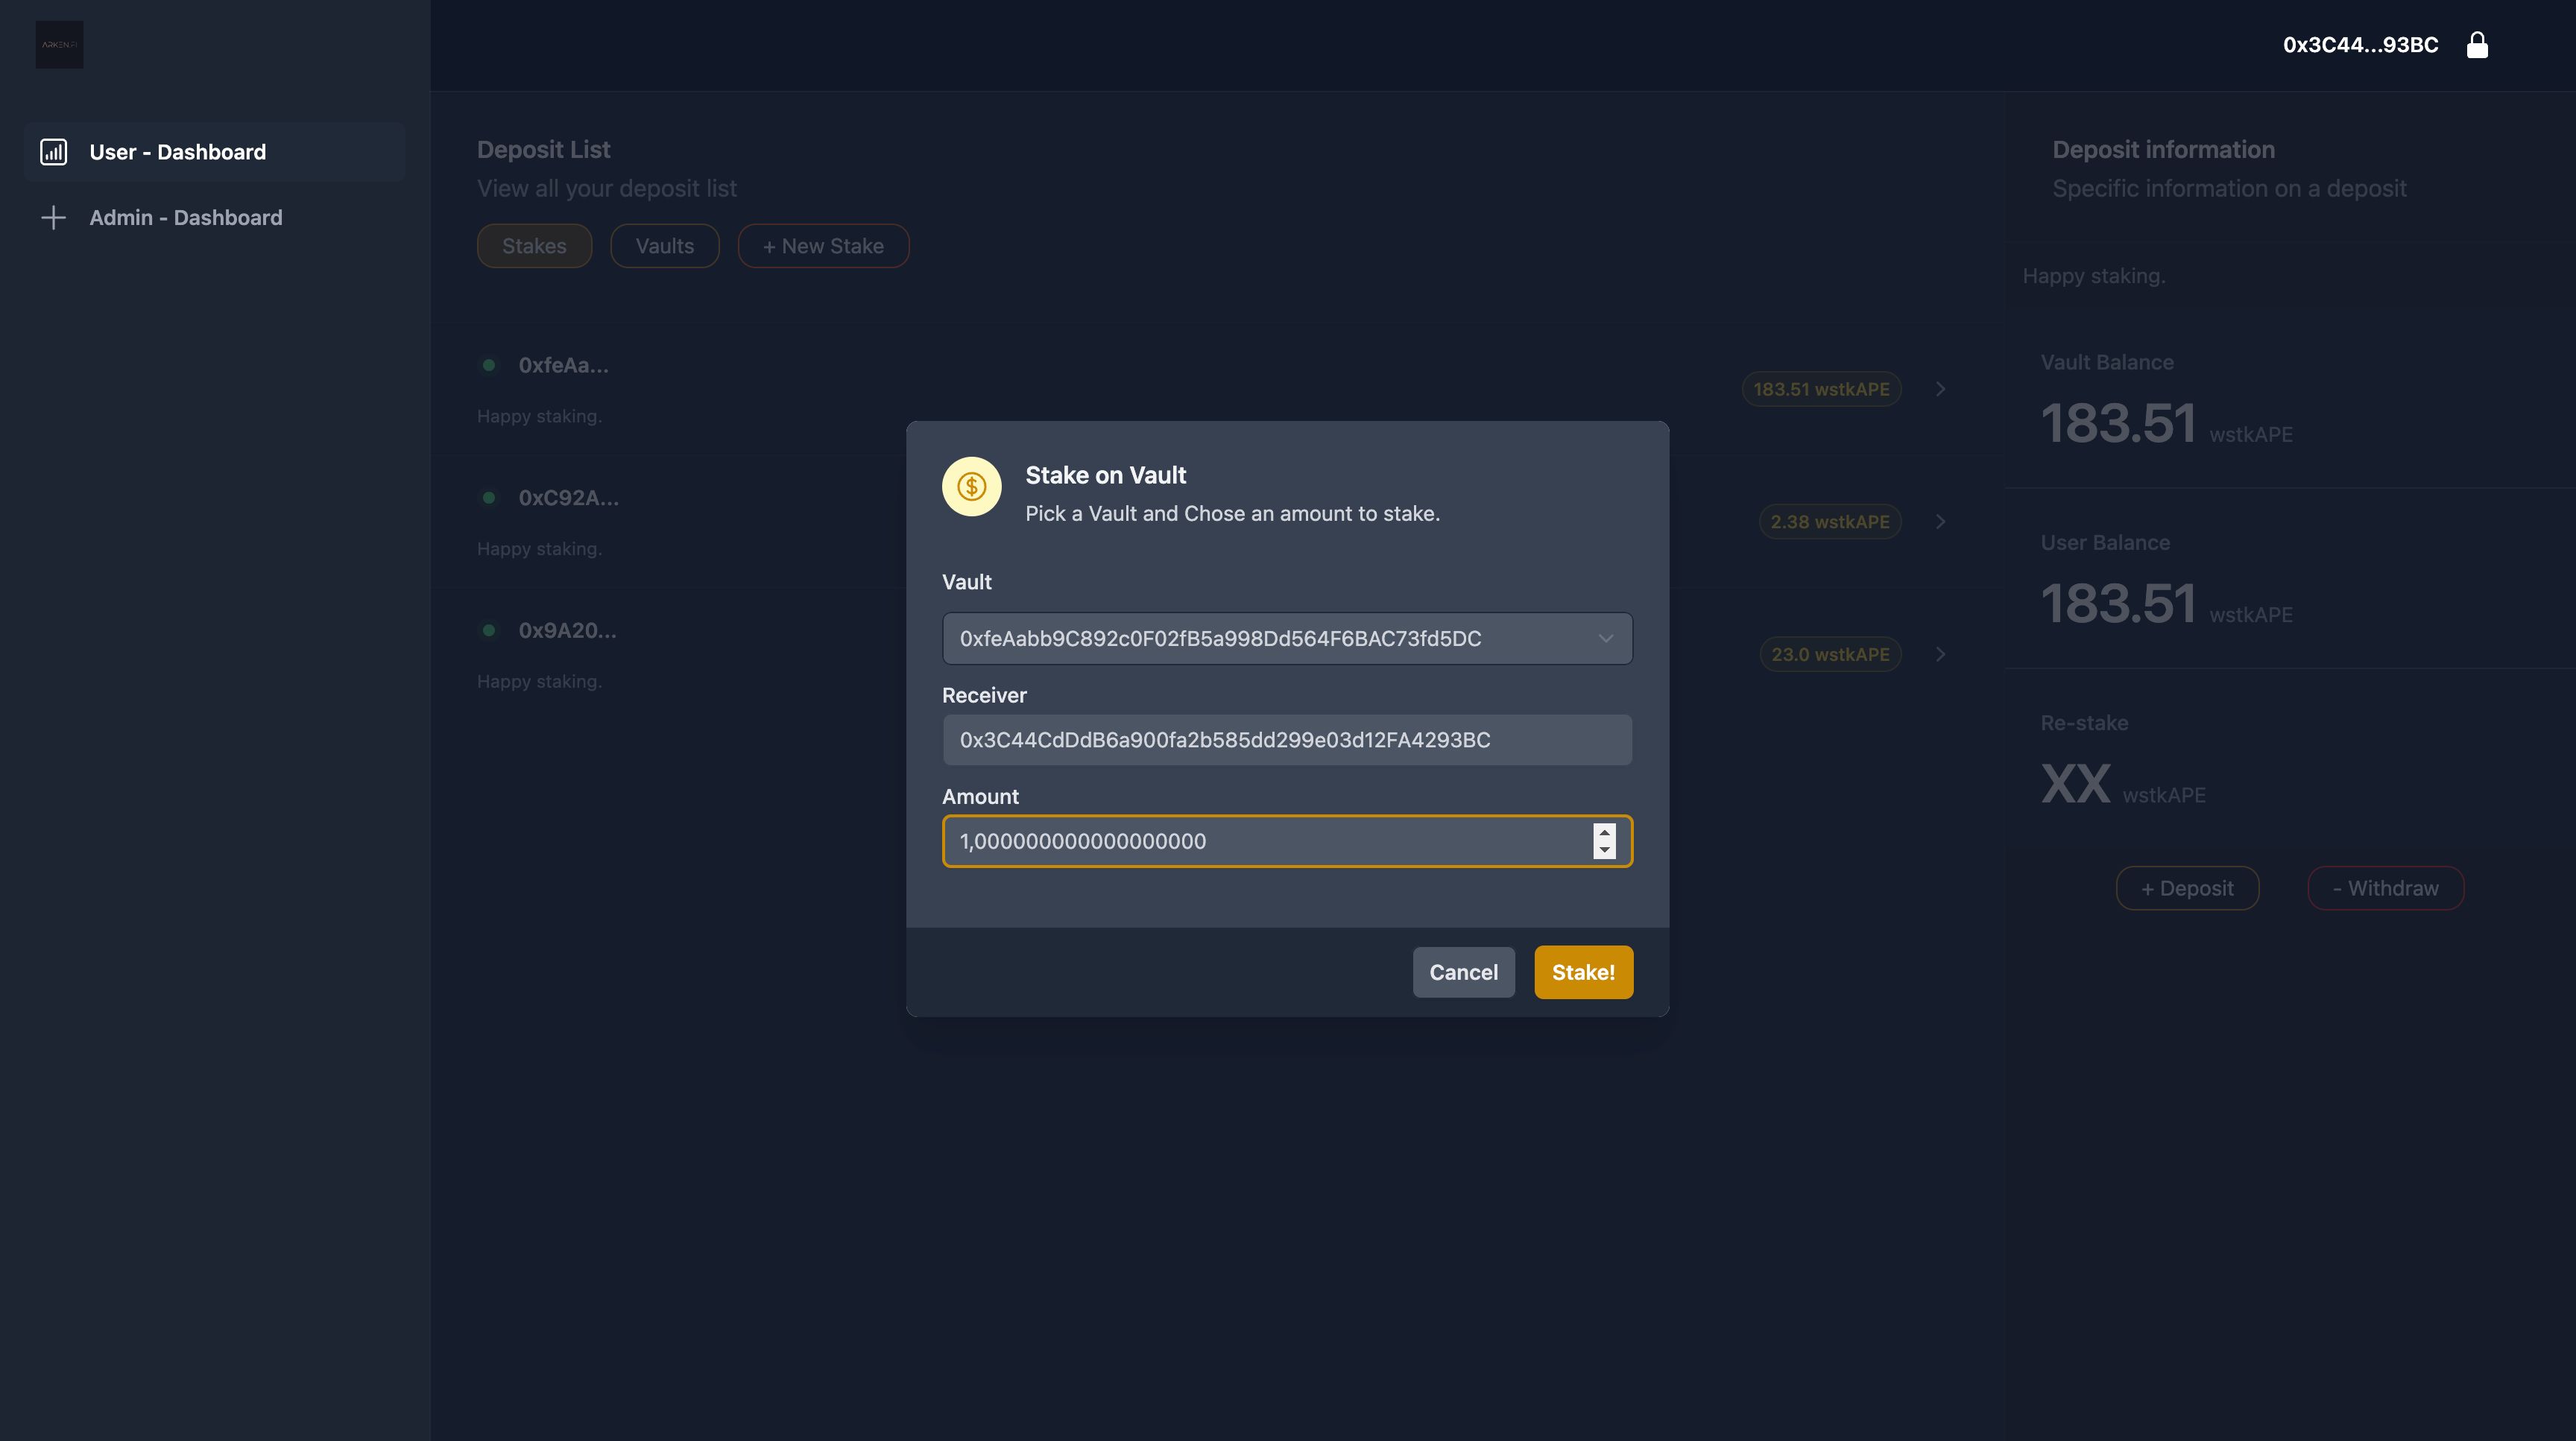This screenshot has width=2576, height=1441.
Task: Click the Stake on Vault dialog title
Action: coord(1105,475)
